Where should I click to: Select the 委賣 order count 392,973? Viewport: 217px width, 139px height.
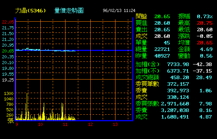(x=178, y=91)
